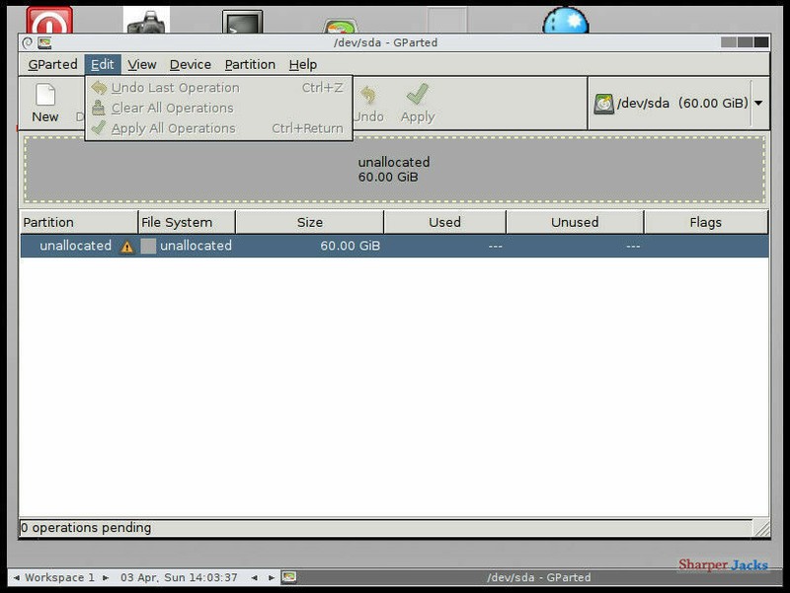Choose Undo Last Operation menu entry
The image size is (790, 593).
click(218, 88)
